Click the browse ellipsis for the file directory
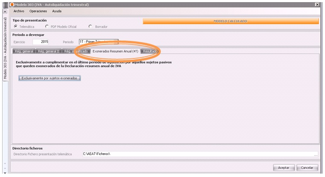The width and height of the screenshot is (325, 177). tap(316, 154)
